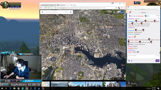Open the Twitch emote picker icon
This screenshot has width=161, height=90.
[x=158, y=55]
